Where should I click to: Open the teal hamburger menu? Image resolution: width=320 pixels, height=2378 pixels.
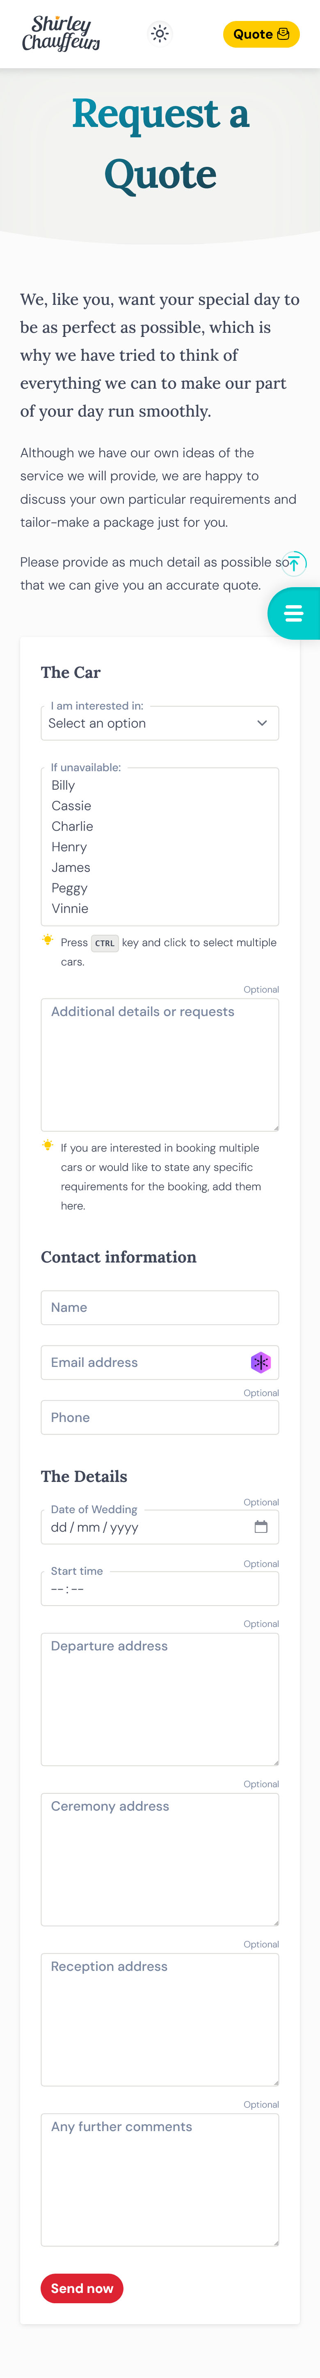point(294,613)
